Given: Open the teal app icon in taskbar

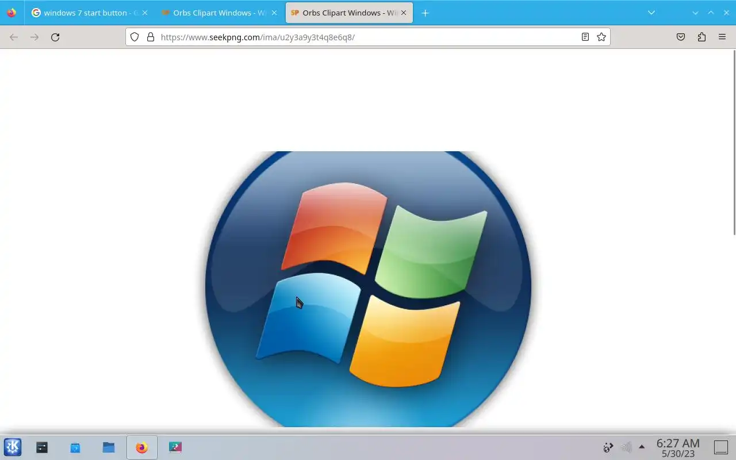Looking at the screenshot, I should point(175,447).
